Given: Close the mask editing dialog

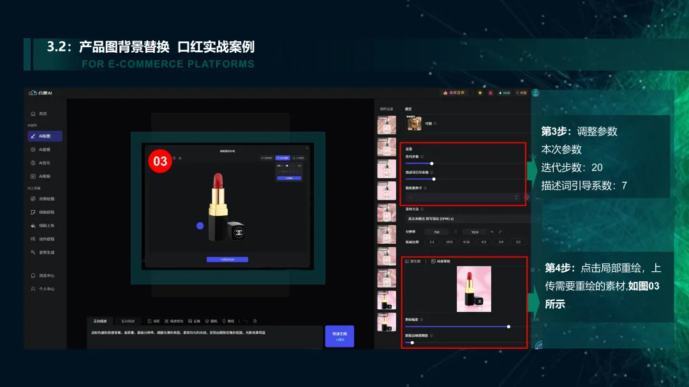Looking at the screenshot, I should coord(307,148).
